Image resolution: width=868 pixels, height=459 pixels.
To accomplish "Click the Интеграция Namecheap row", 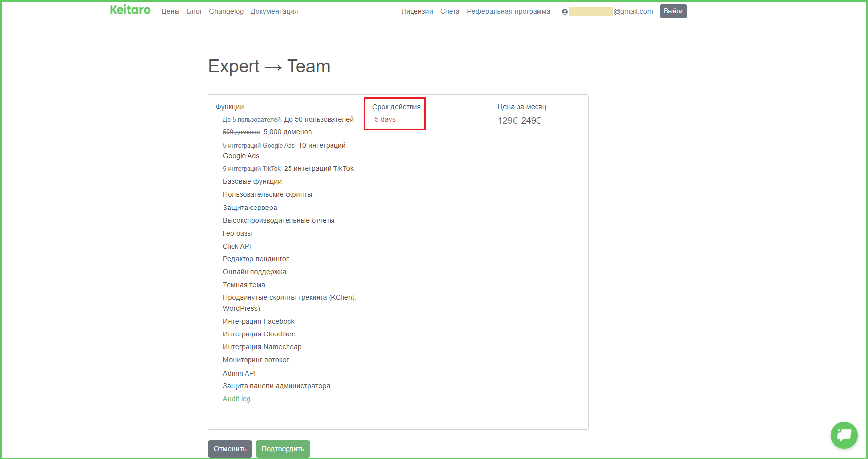I will tap(262, 347).
